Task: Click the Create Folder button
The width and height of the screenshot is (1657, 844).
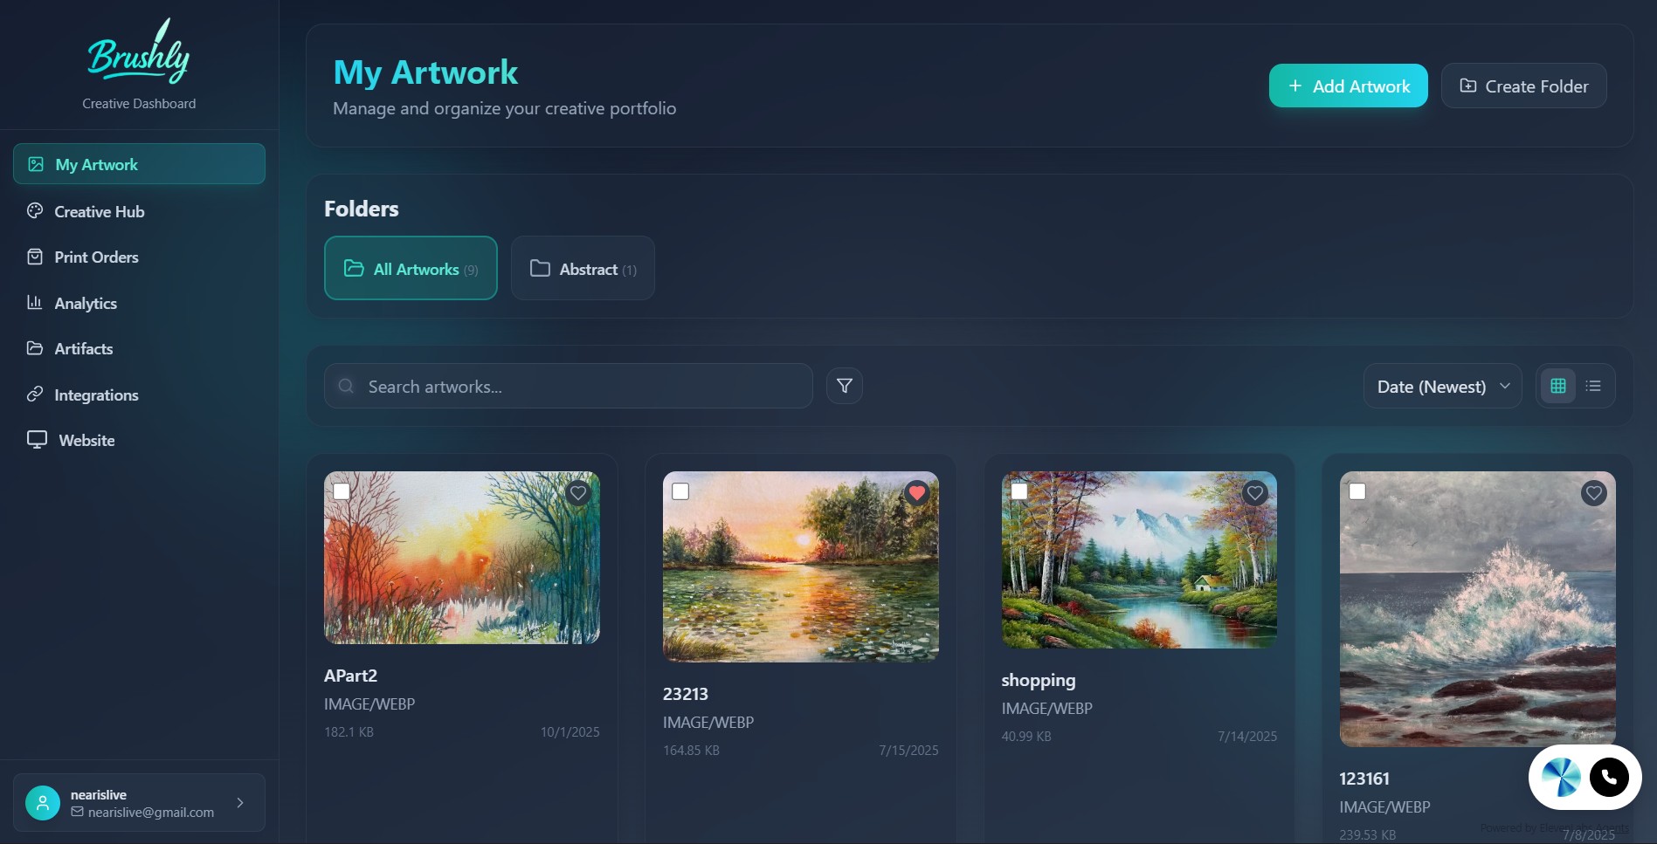Action: coord(1522,86)
